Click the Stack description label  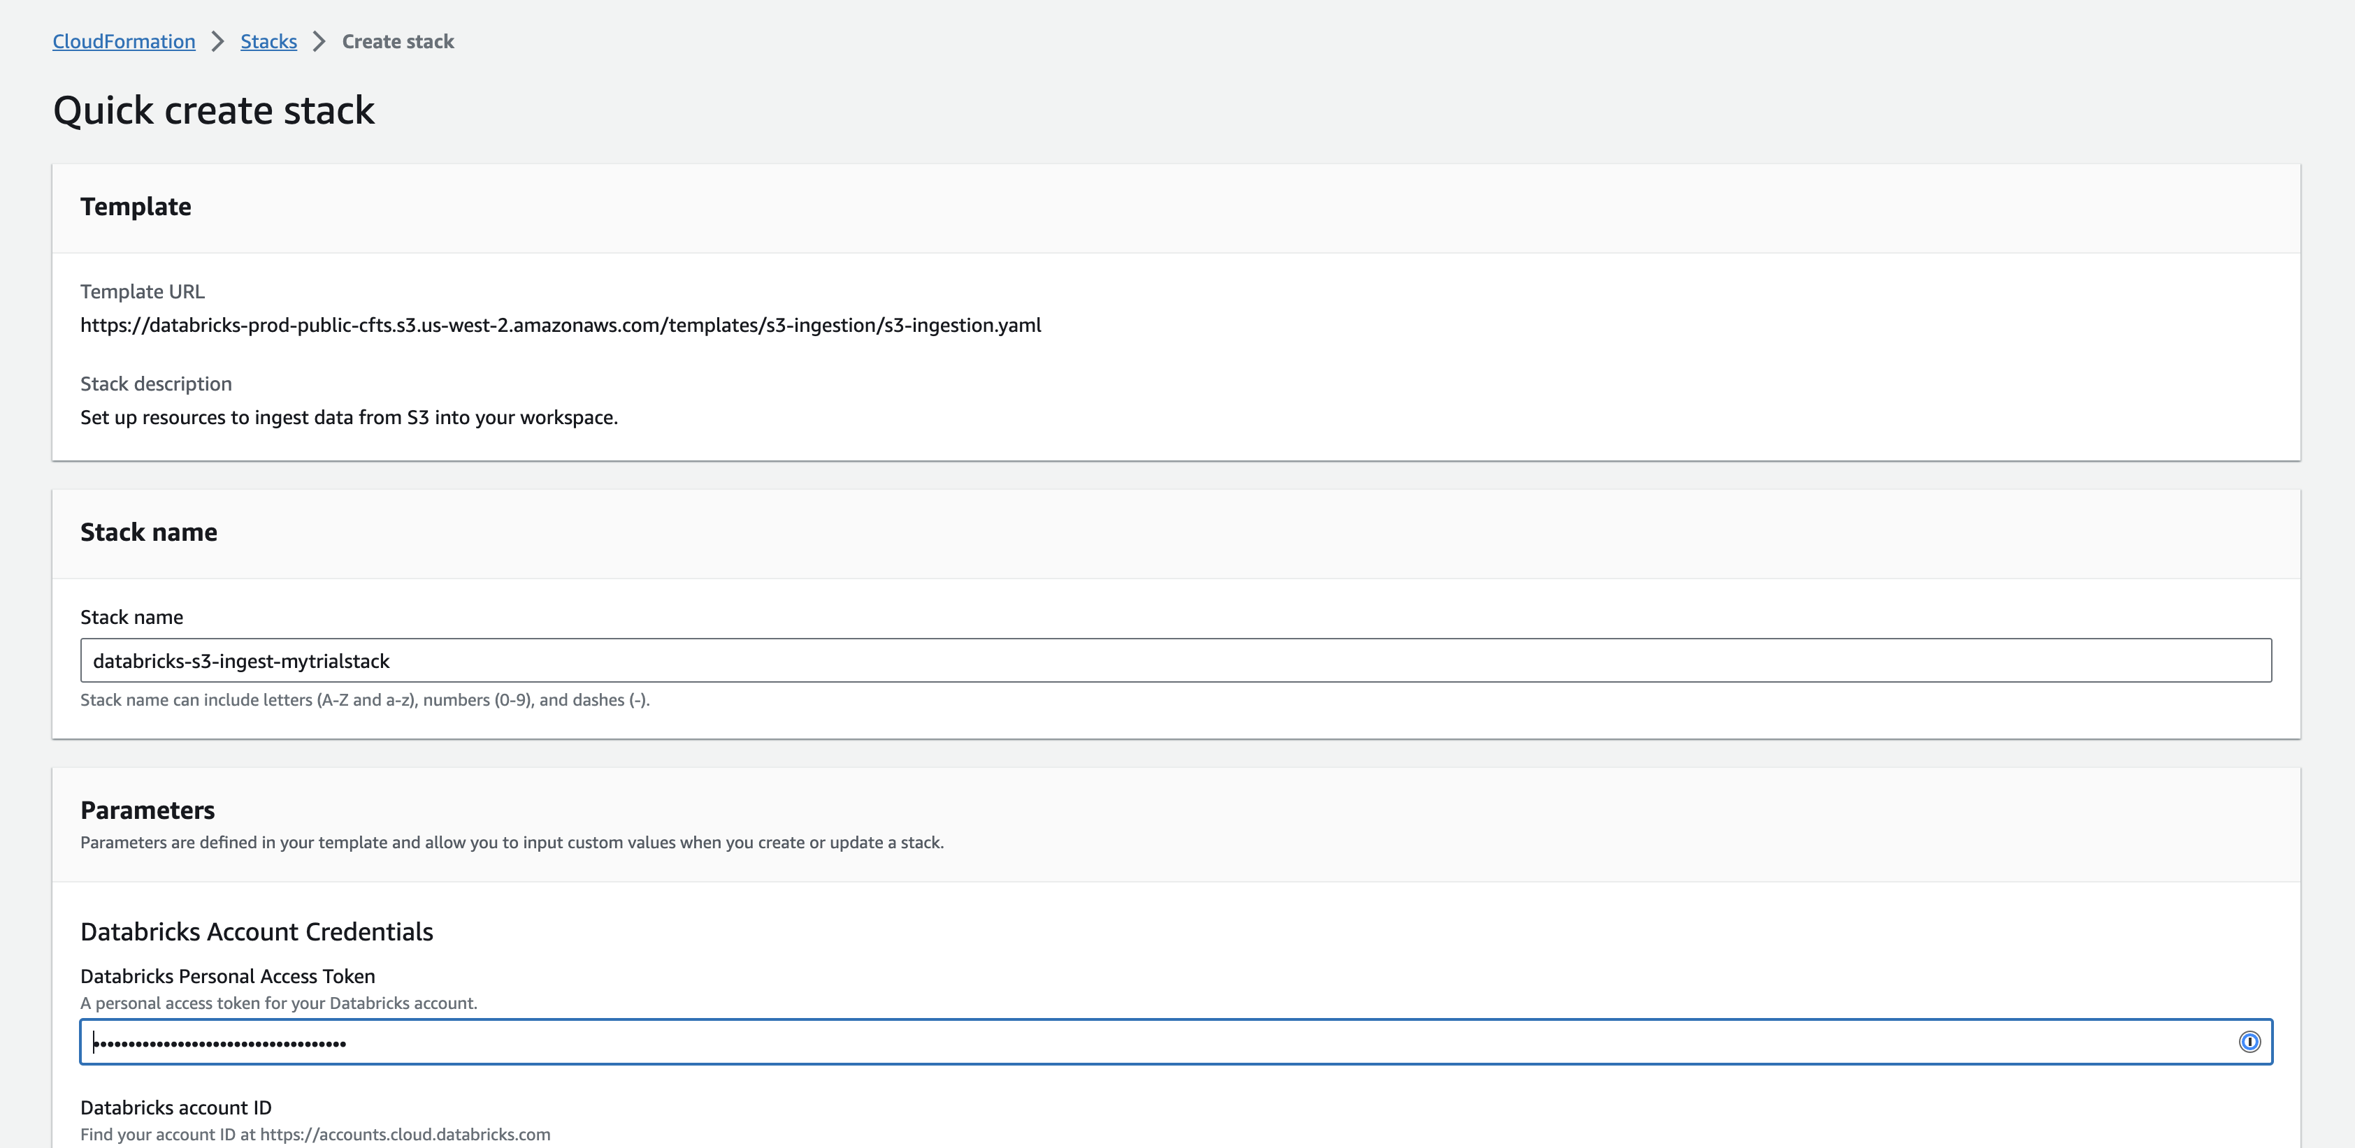(155, 384)
